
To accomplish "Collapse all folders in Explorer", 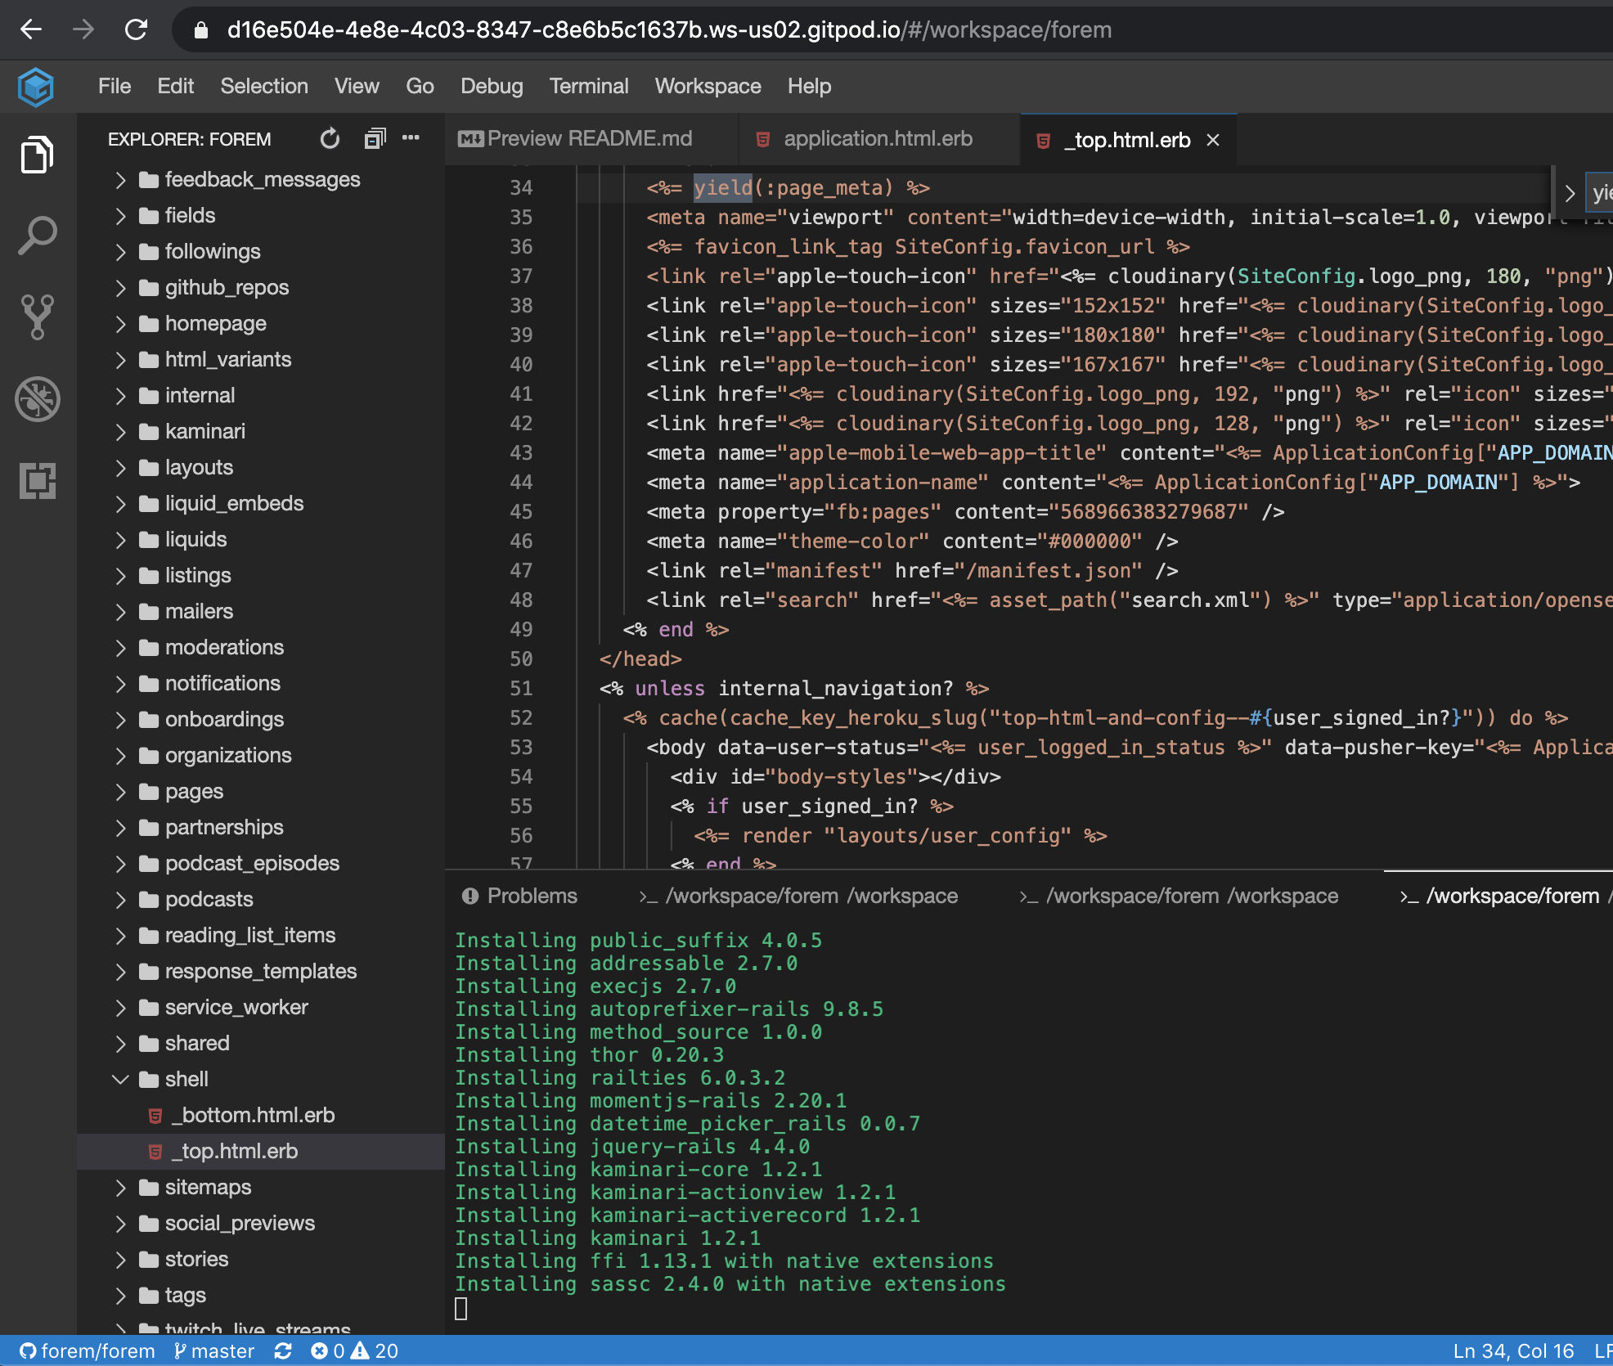I will (x=375, y=139).
